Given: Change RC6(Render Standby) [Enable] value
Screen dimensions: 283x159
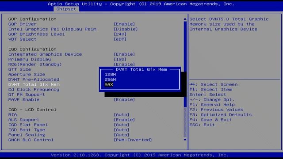Looking at the screenshot, I should [x=124, y=64].
